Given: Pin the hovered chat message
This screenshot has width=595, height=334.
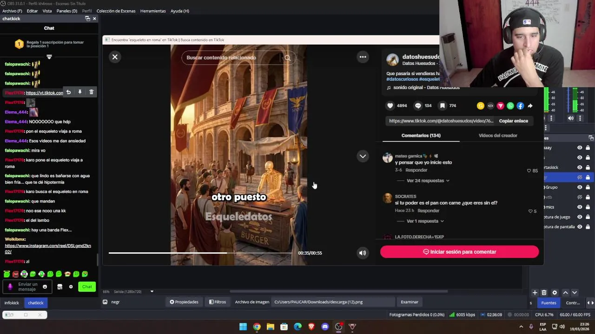Looking at the screenshot, I should coord(80,92).
